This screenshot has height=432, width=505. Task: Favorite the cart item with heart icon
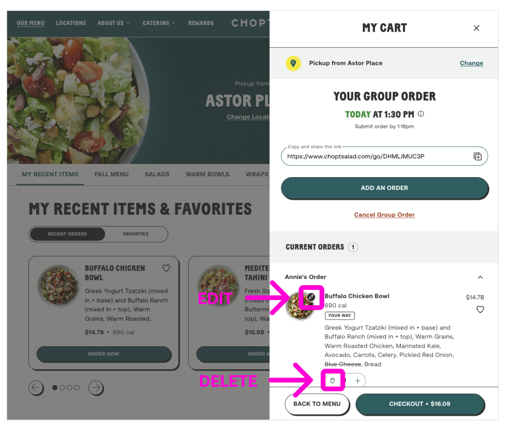pyautogui.click(x=480, y=310)
